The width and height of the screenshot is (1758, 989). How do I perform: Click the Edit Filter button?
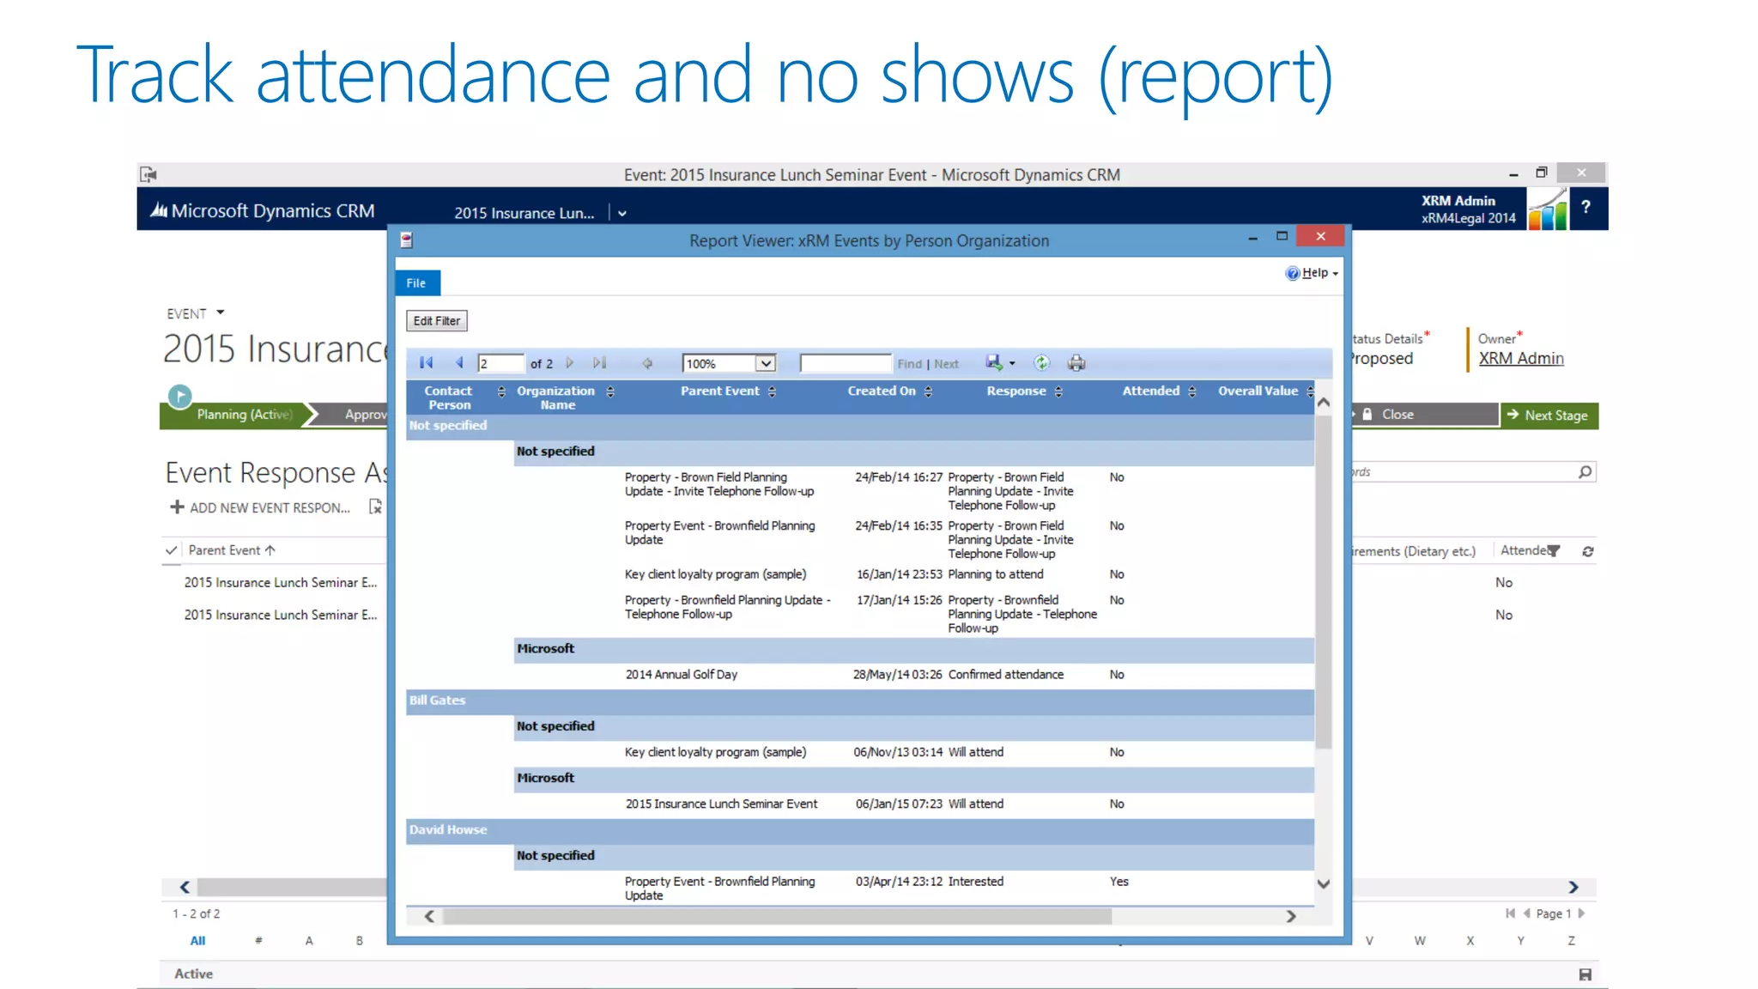[x=436, y=321]
